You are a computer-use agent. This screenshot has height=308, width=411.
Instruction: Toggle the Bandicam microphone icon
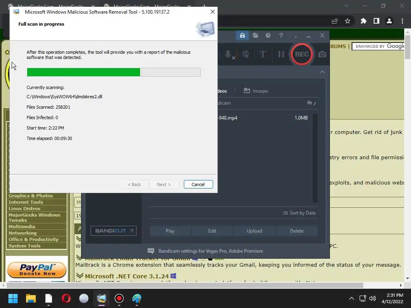pos(228,54)
